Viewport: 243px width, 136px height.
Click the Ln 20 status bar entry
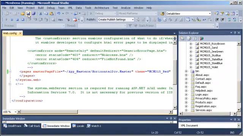155,133
